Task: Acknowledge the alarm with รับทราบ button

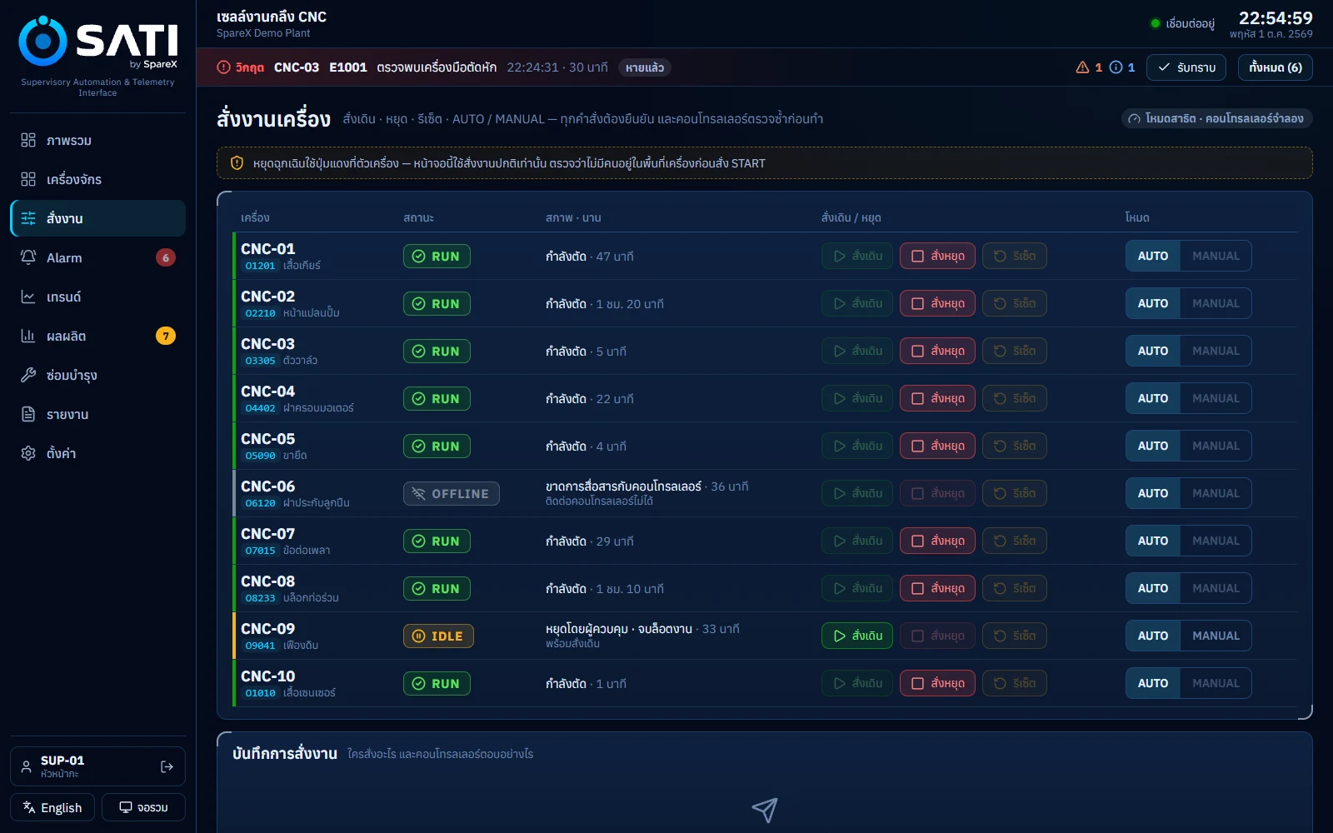Action: pos(1186,67)
